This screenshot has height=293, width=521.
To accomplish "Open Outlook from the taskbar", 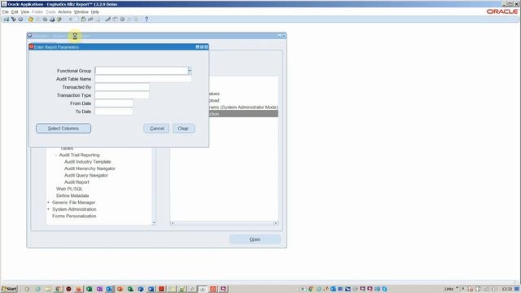I will (x=110, y=289).
